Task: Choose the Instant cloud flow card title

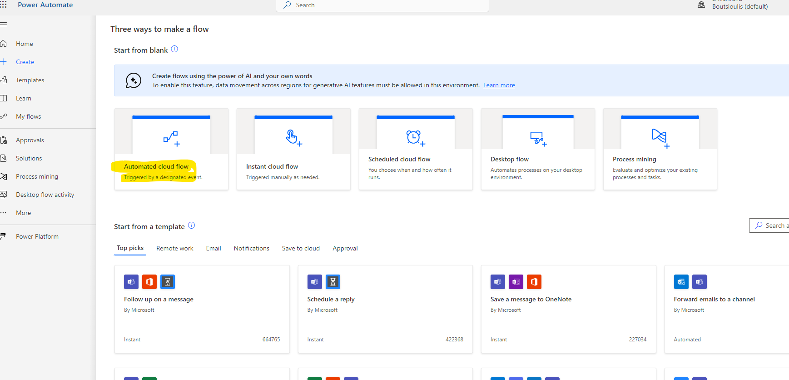Action: tap(272, 166)
